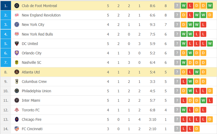Open the Inter Miami team link

(x=31, y=101)
